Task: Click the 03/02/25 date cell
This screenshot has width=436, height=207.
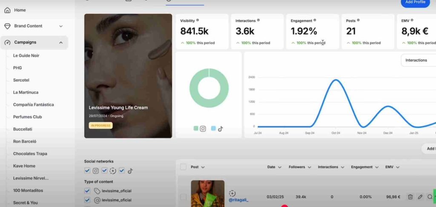Action: click(275, 197)
